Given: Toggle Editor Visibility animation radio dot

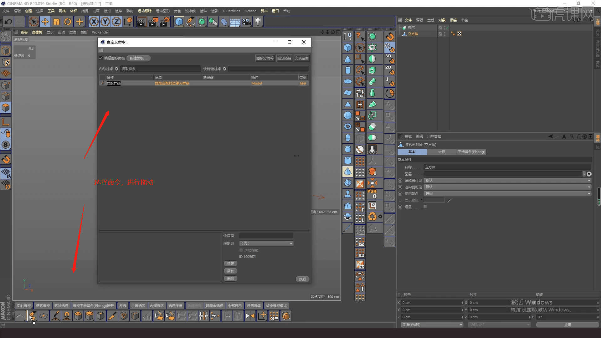Looking at the screenshot, I should pos(400,181).
